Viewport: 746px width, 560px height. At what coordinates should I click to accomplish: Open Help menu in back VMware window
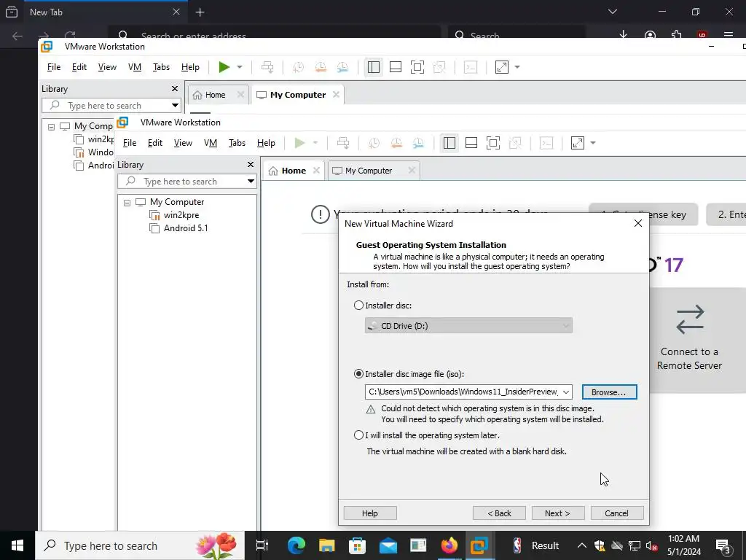pyautogui.click(x=190, y=67)
